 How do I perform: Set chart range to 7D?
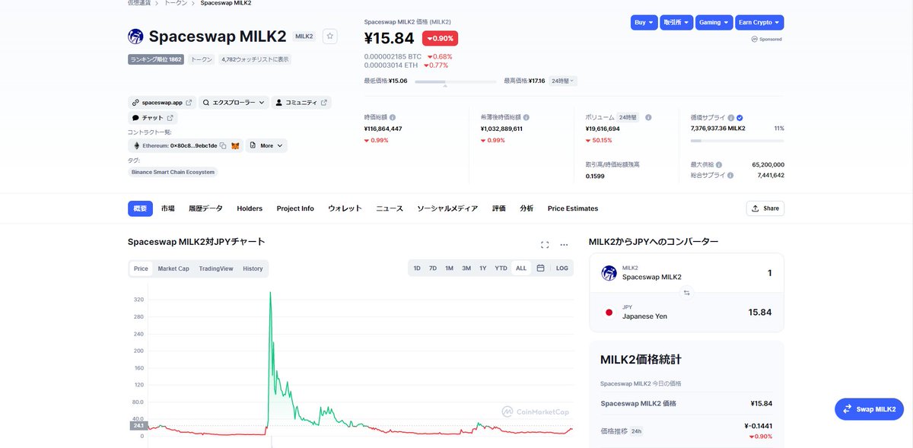coord(433,268)
